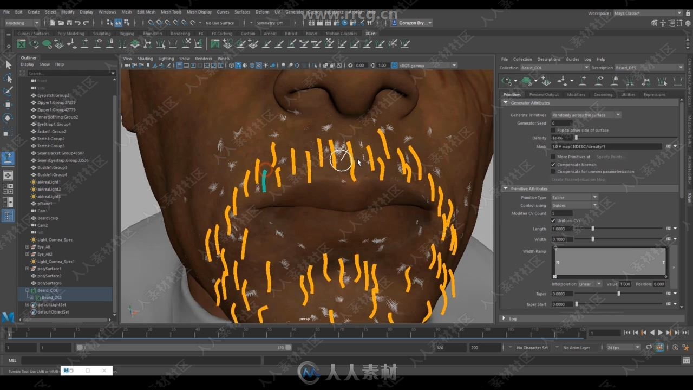Open Generate Primitives dropdown
The width and height of the screenshot is (693, 390).
586,115
